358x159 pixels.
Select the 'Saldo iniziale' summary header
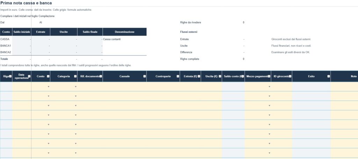pos(22,32)
